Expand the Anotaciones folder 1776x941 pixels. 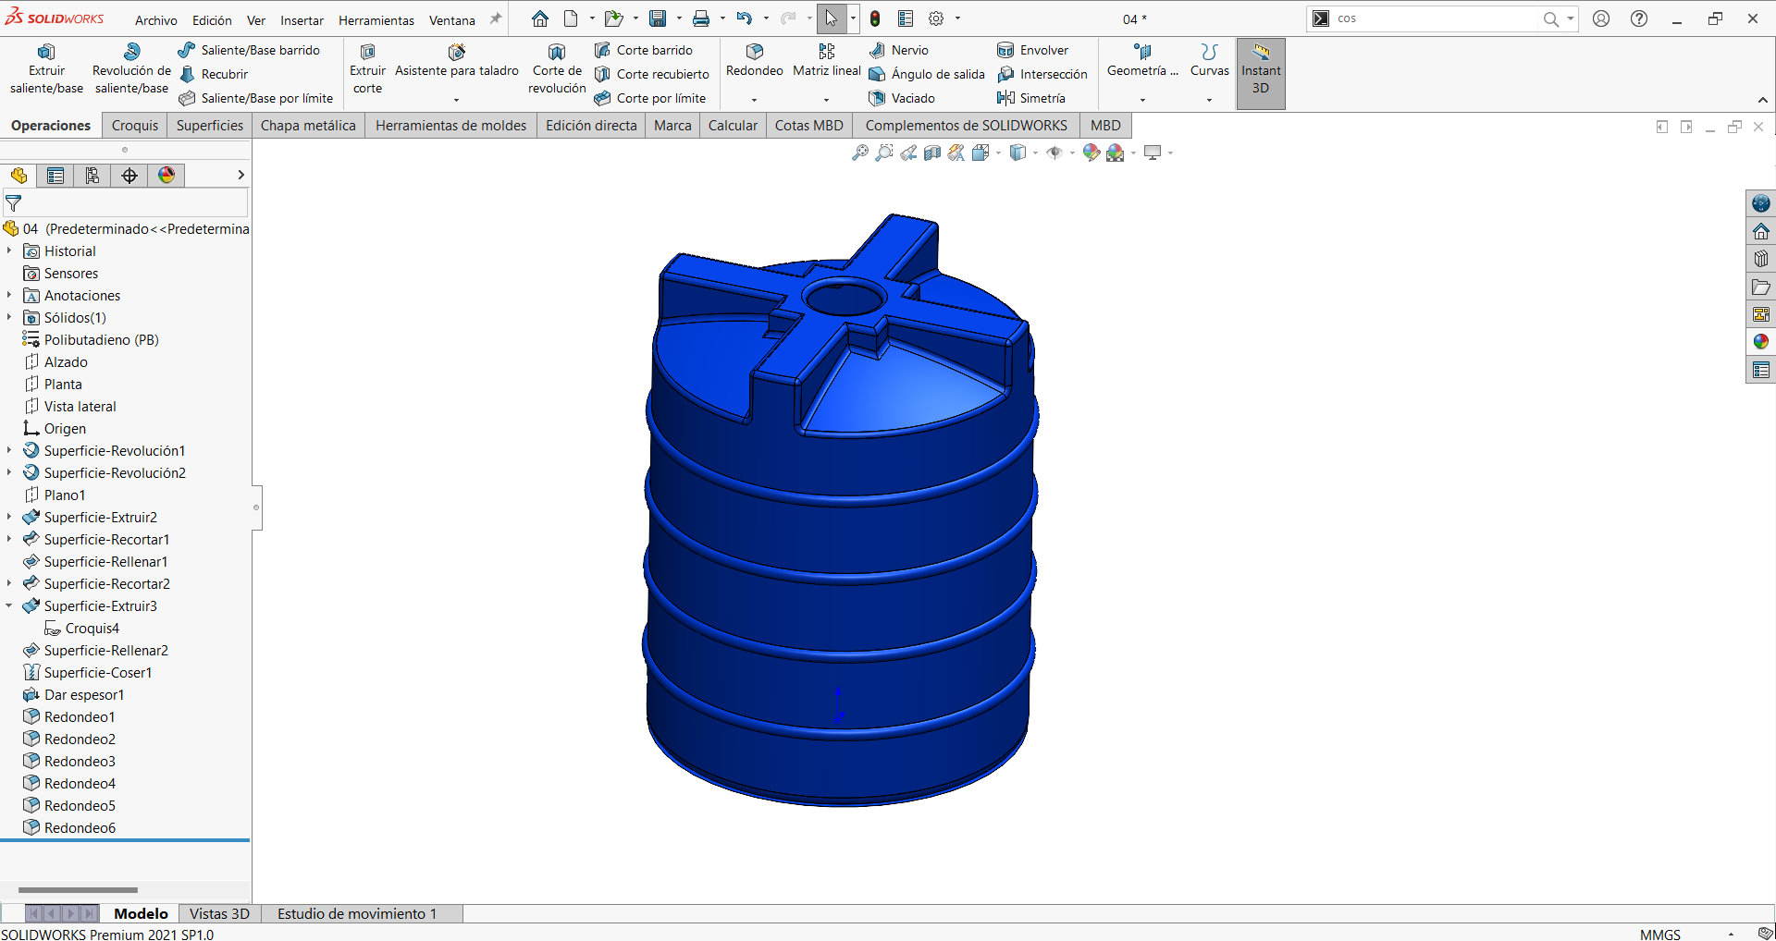tap(9, 295)
